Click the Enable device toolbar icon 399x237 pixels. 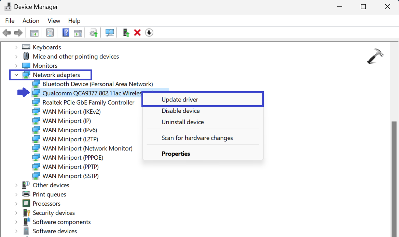[x=126, y=33]
